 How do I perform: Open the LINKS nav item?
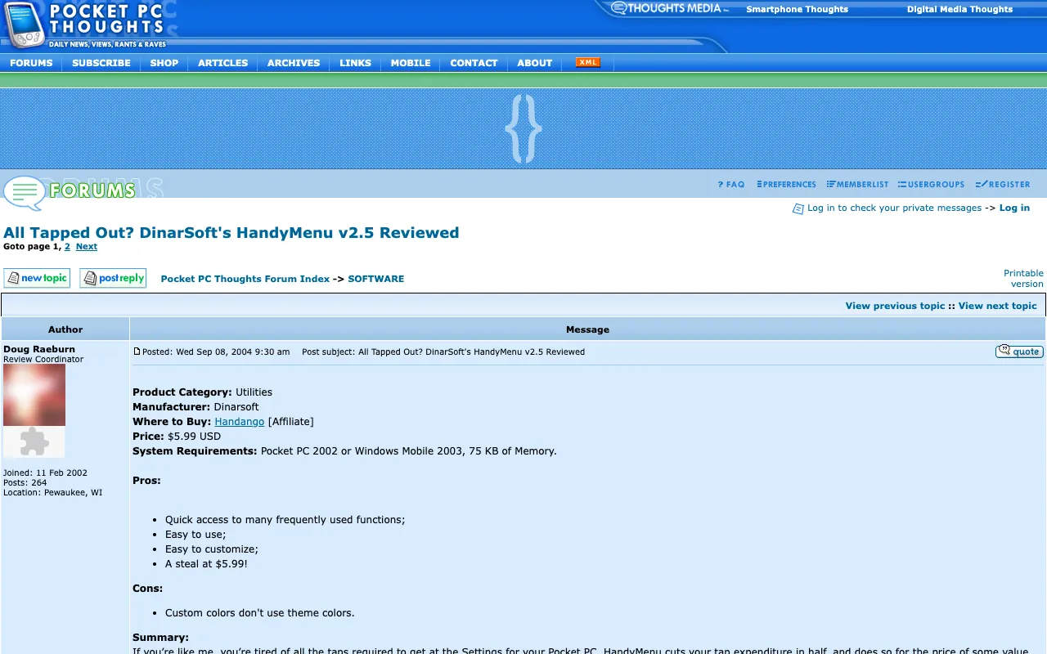point(356,63)
